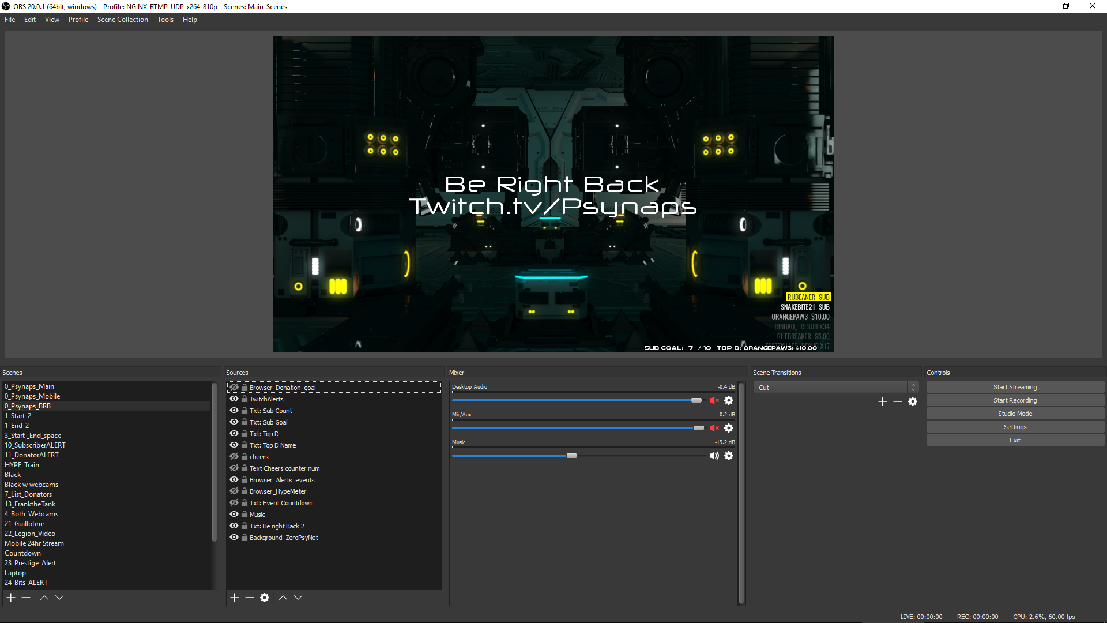This screenshot has height=623, width=1107.
Task: Hide the Txt: Top D source
Action: coord(234,434)
